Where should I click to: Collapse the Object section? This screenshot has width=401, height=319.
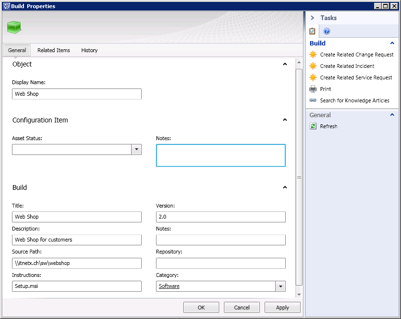[285, 64]
